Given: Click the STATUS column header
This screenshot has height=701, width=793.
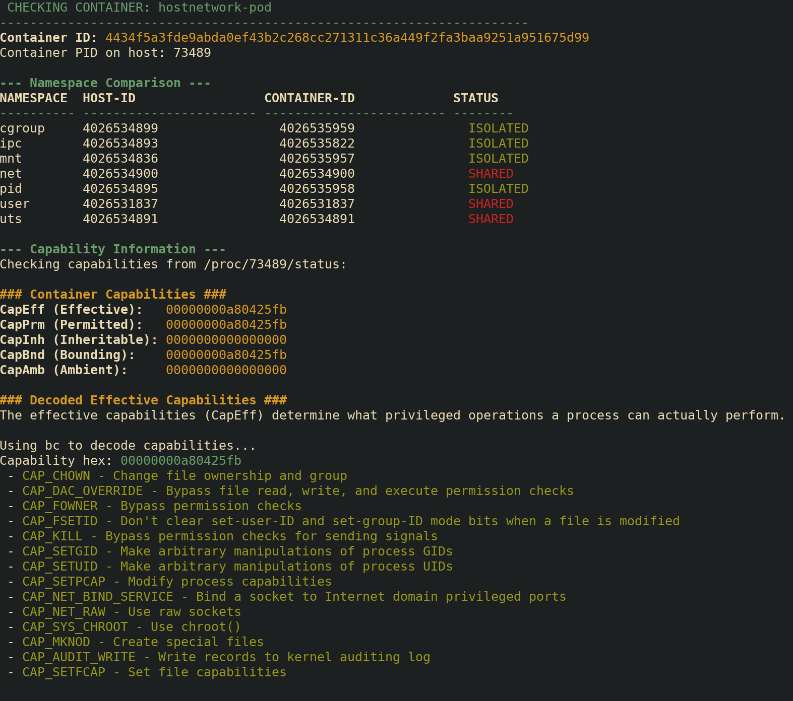Looking at the screenshot, I should point(475,98).
